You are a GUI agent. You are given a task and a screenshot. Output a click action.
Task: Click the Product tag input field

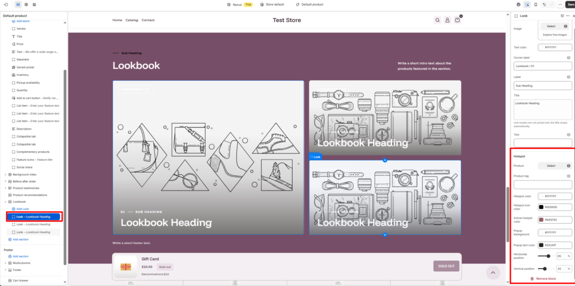click(x=543, y=185)
